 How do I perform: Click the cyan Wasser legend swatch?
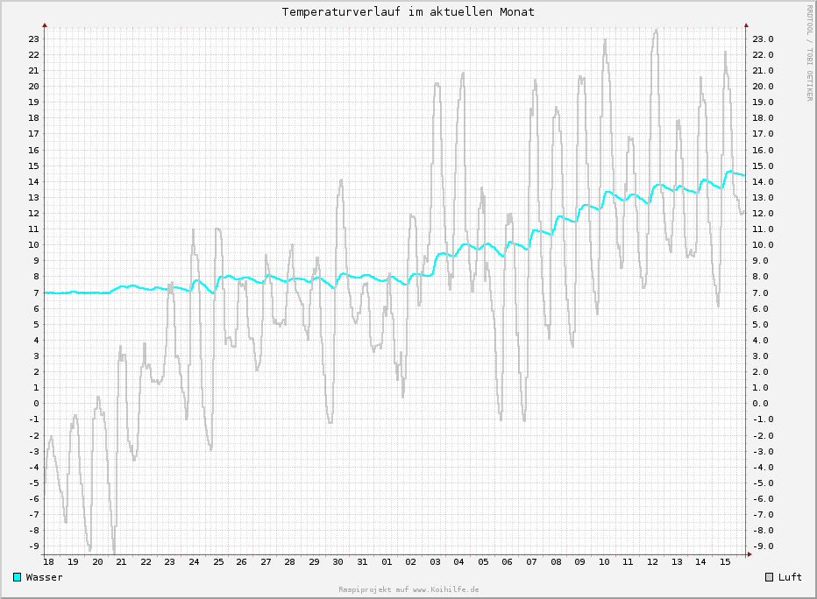click(x=18, y=577)
